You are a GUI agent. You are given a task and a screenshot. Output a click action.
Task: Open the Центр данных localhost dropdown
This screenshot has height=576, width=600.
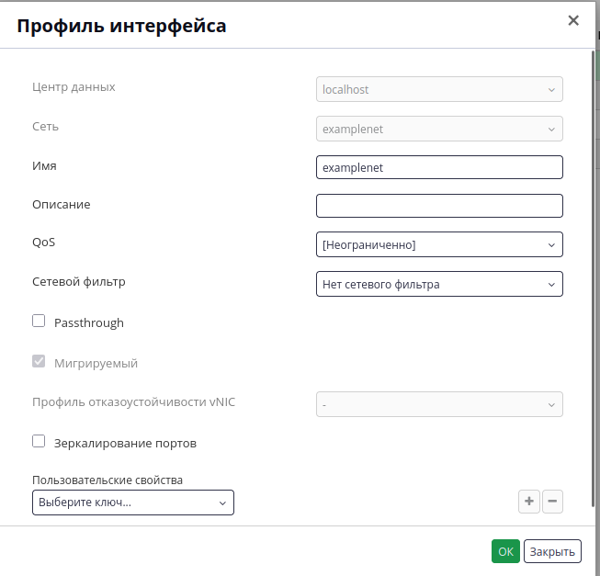click(439, 89)
